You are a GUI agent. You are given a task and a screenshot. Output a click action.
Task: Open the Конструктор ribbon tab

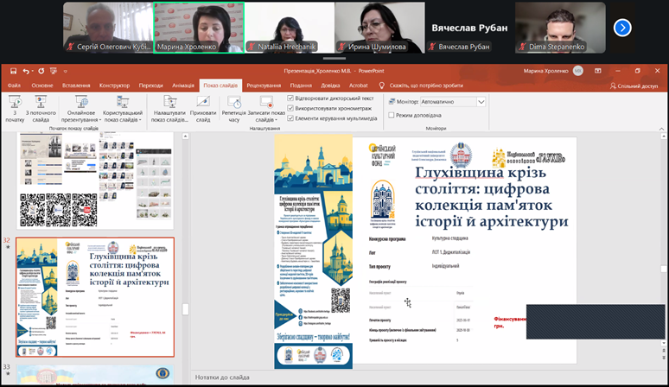click(113, 86)
